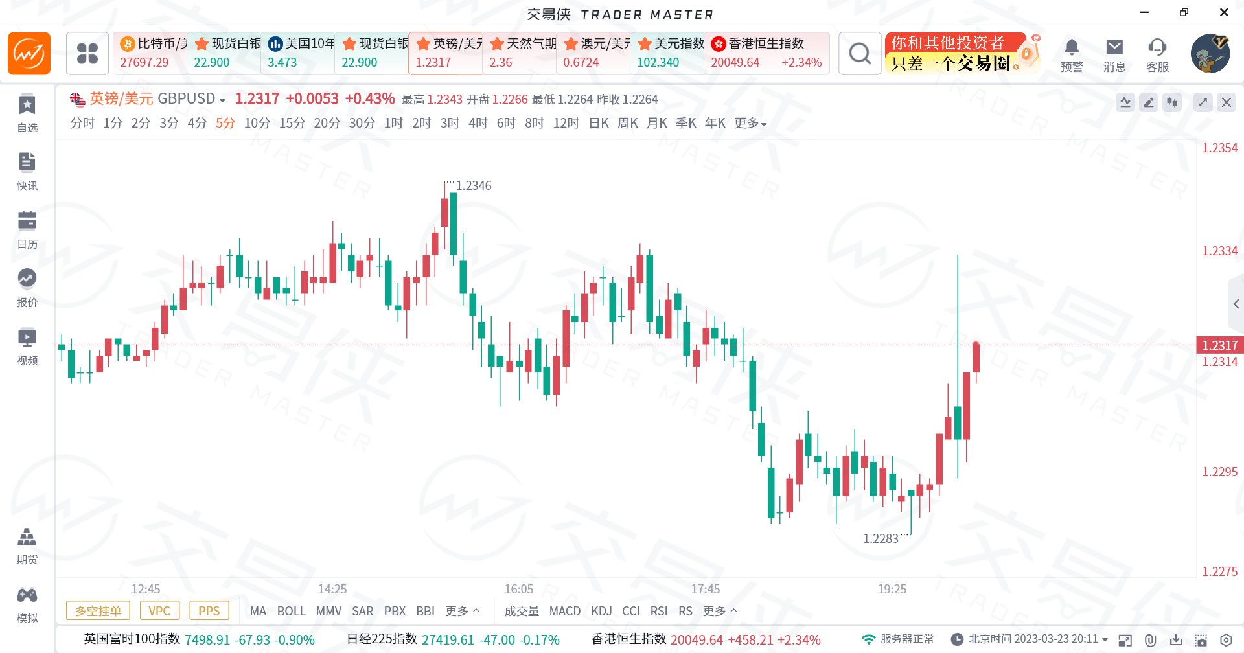Enable the RSI sub-indicator
1244x653 pixels.
659,611
